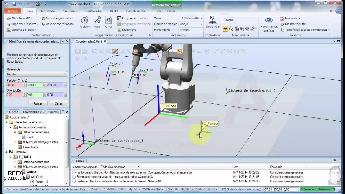This screenshot has height=194, width=345.
Task: Click the Estado de controlador status indicator
Action: coord(318,189)
